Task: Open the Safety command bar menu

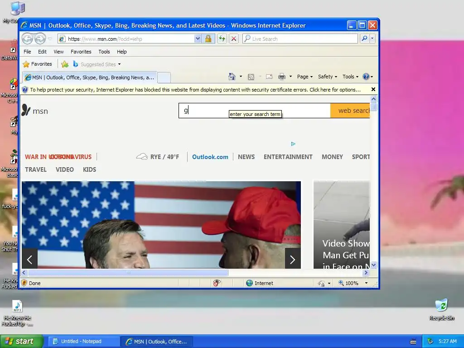Action: tap(327, 77)
